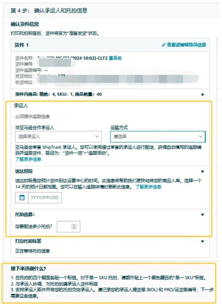Decrease the pallet count with down arrow
Image resolution: width=222 pixels, height=304 pixels.
click(74, 228)
